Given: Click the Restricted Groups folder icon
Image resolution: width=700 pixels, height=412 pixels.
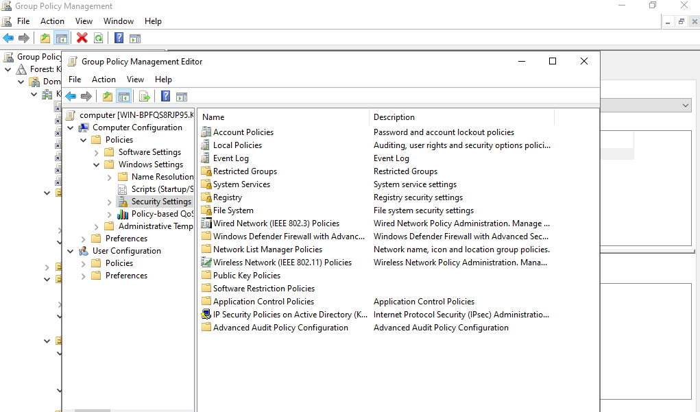Looking at the screenshot, I should tap(206, 171).
